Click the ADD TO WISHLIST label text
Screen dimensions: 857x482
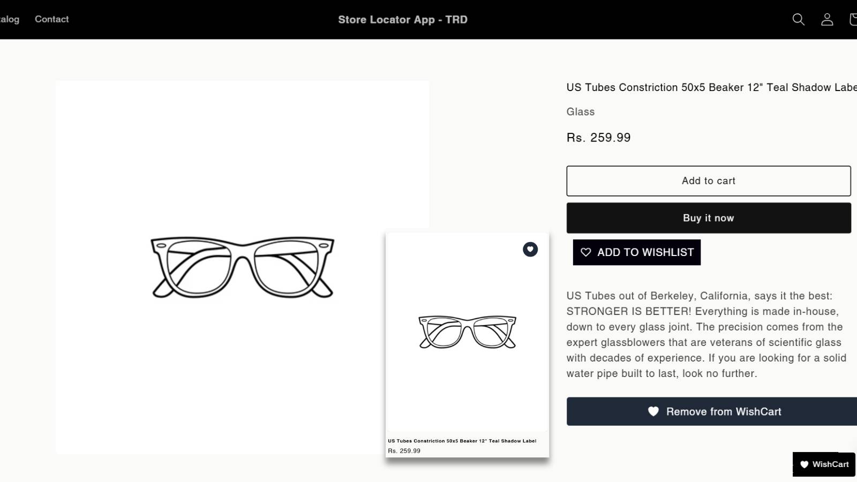pyautogui.click(x=645, y=252)
